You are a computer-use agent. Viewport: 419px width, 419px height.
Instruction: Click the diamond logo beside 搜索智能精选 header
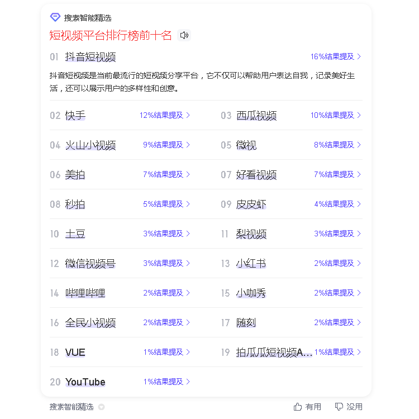[55, 18]
